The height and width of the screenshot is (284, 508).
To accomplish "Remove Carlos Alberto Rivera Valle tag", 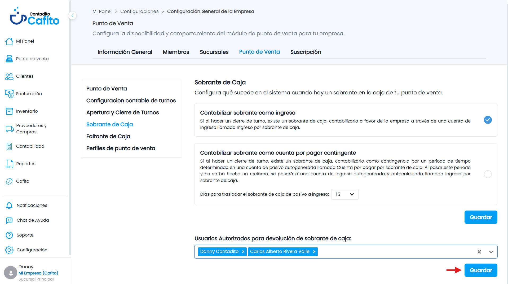I will (x=314, y=252).
